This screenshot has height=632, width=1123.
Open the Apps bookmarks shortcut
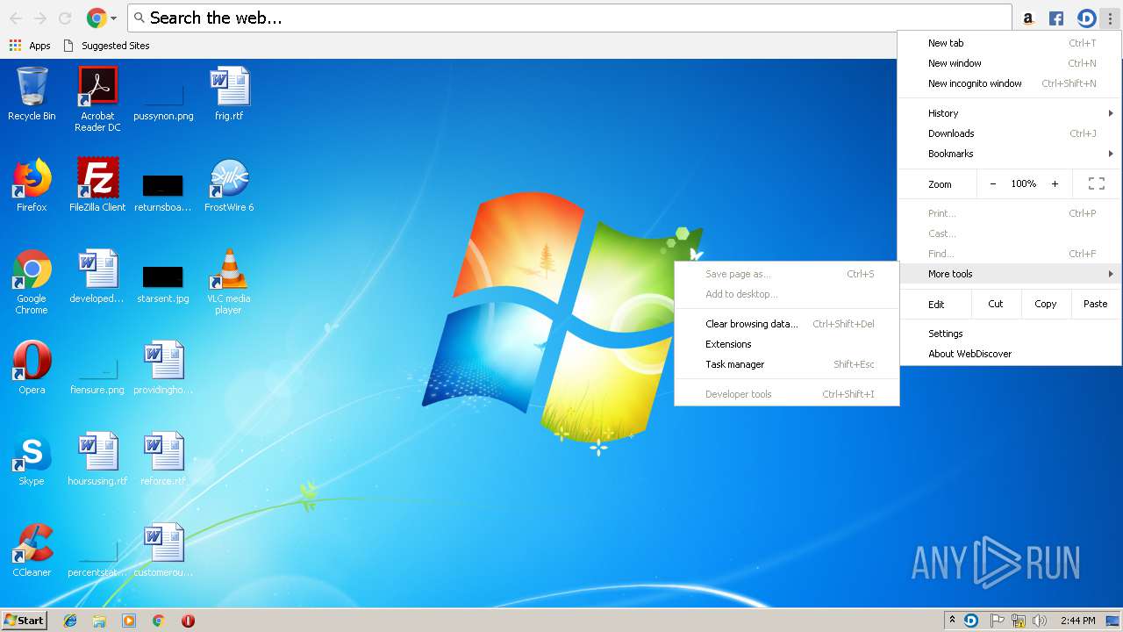click(x=31, y=46)
